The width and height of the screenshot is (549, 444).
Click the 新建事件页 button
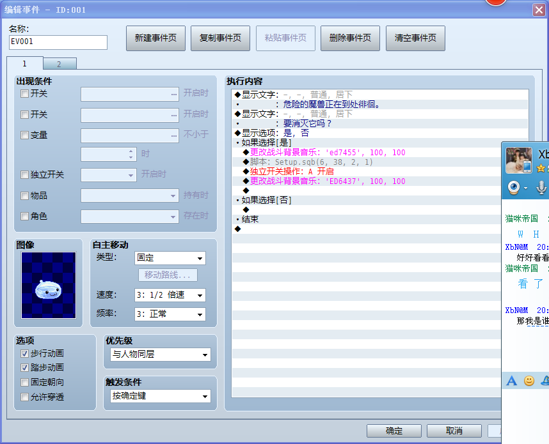tap(155, 38)
